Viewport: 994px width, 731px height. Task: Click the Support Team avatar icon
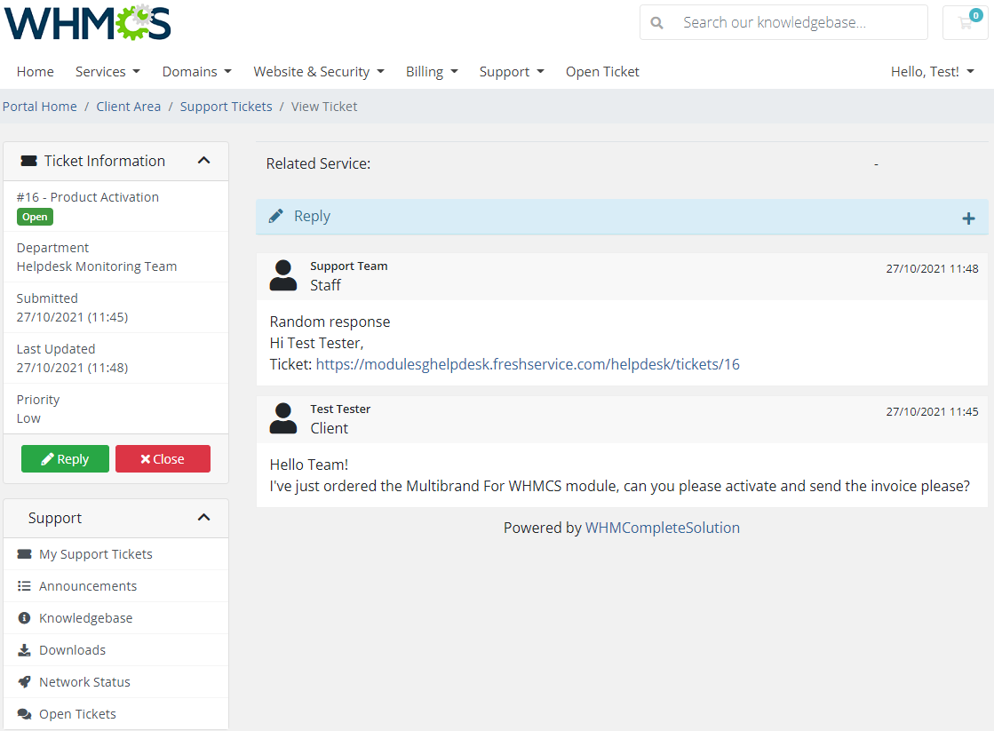[x=283, y=275]
